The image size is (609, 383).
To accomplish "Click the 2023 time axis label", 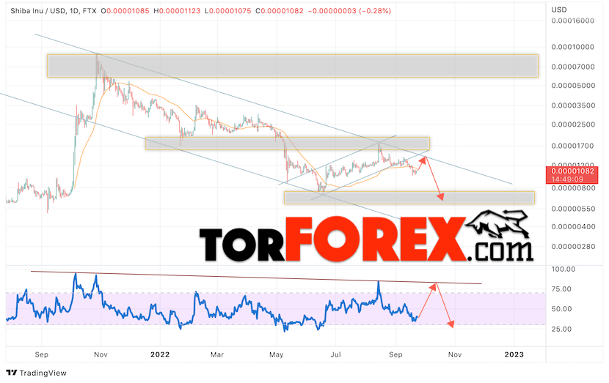I will tap(514, 354).
